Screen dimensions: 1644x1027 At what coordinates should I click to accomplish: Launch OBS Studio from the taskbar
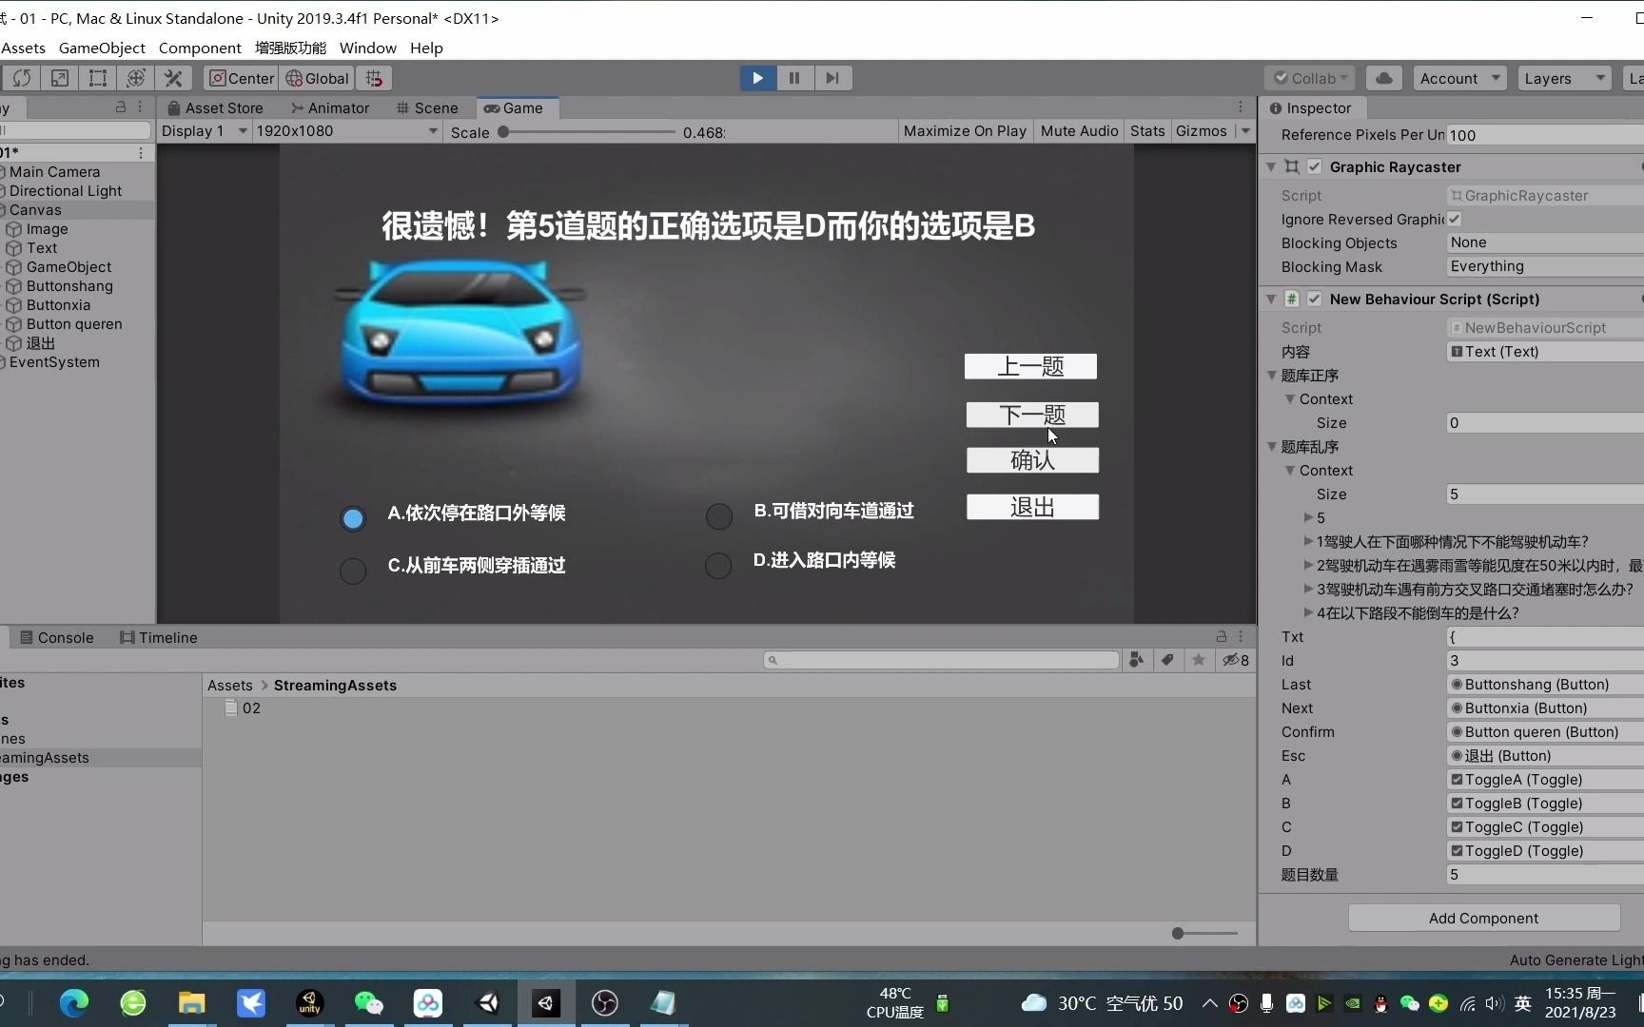(x=605, y=1003)
